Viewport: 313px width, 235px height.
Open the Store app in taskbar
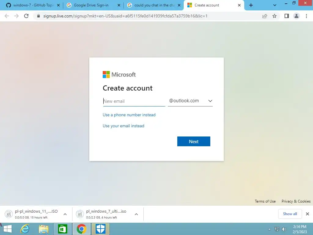(62, 229)
